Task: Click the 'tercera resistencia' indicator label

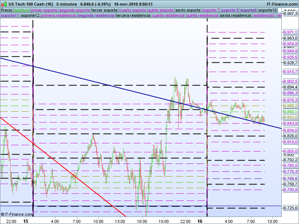Action: [x=133, y=16]
